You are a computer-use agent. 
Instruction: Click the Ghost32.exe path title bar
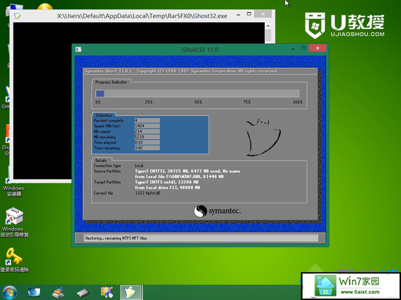(142, 16)
